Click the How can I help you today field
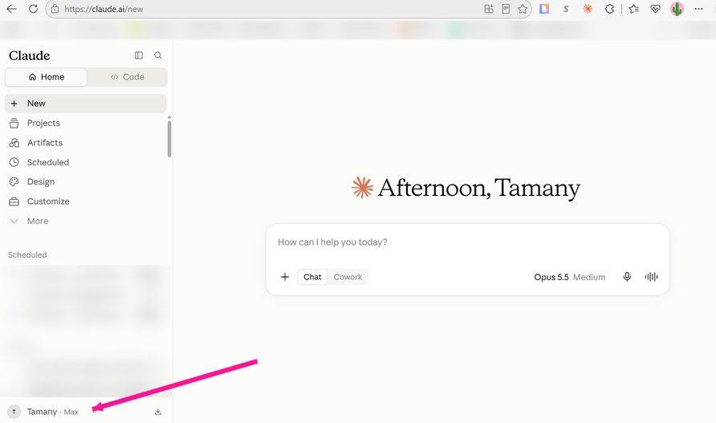 click(467, 242)
